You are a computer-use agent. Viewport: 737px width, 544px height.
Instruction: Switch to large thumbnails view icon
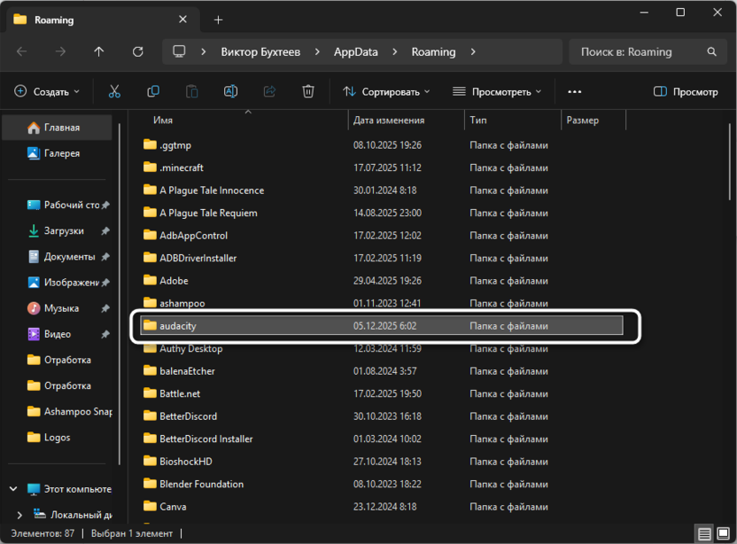[x=722, y=533]
